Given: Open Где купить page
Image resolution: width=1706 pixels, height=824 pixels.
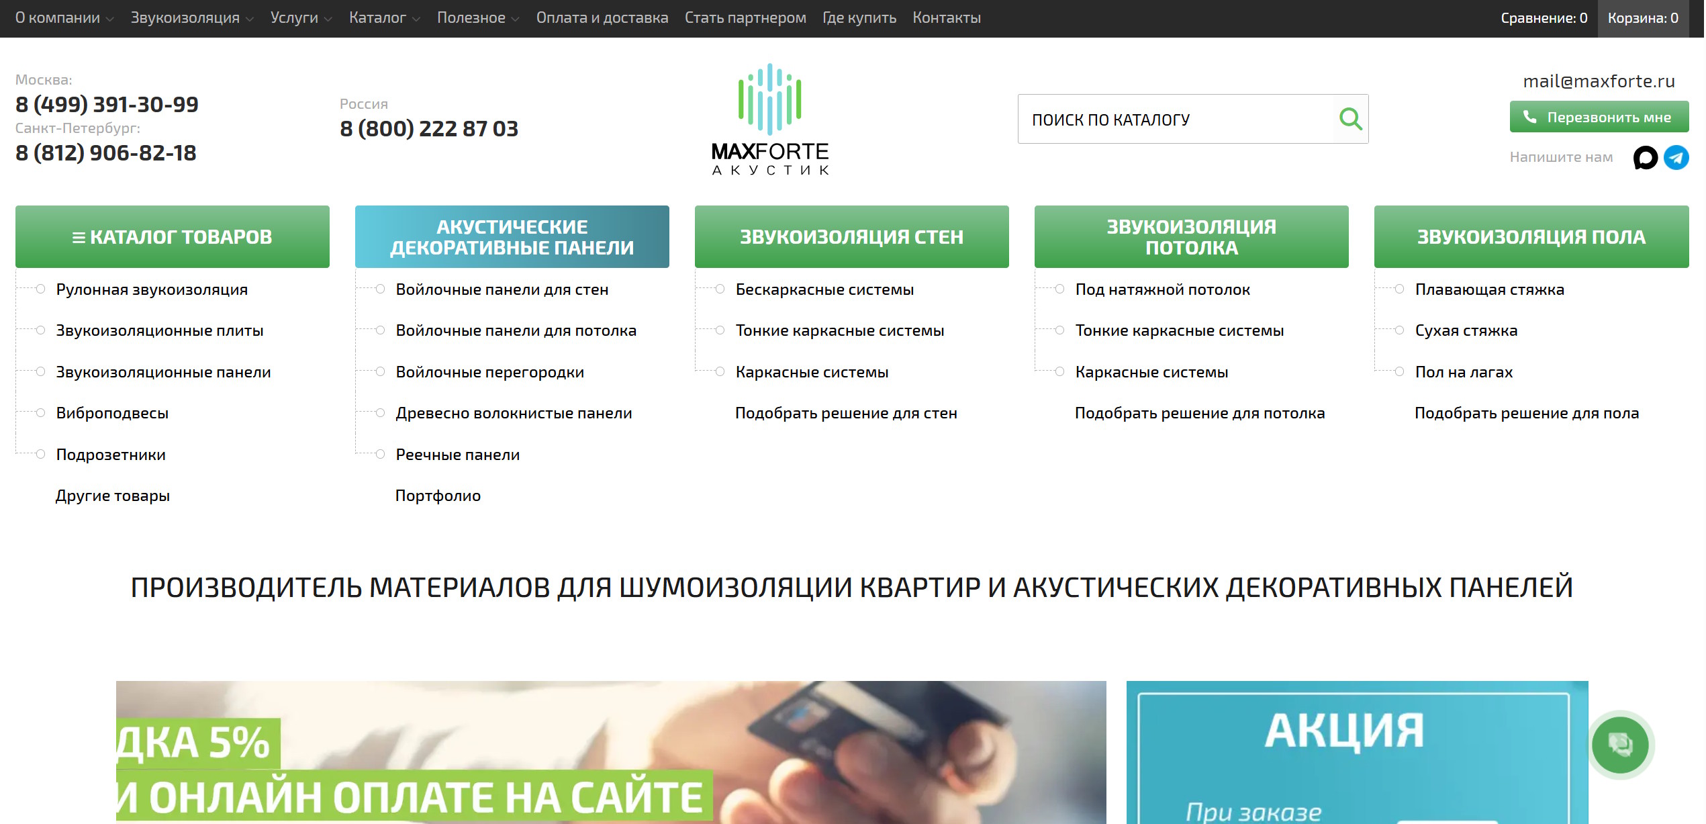Looking at the screenshot, I should 859,18.
